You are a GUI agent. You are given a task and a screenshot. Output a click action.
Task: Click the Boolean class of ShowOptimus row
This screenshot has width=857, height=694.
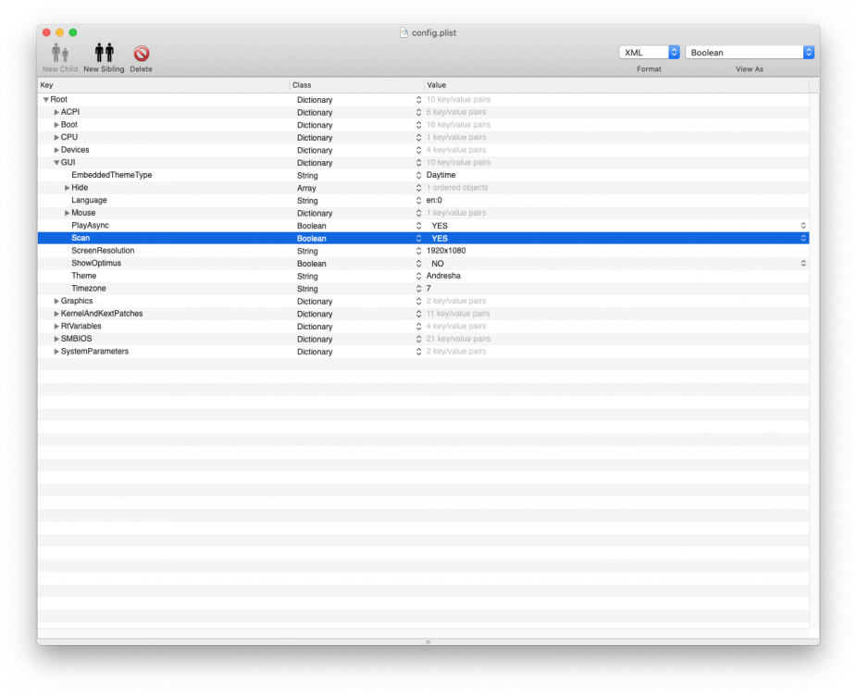(x=312, y=264)
